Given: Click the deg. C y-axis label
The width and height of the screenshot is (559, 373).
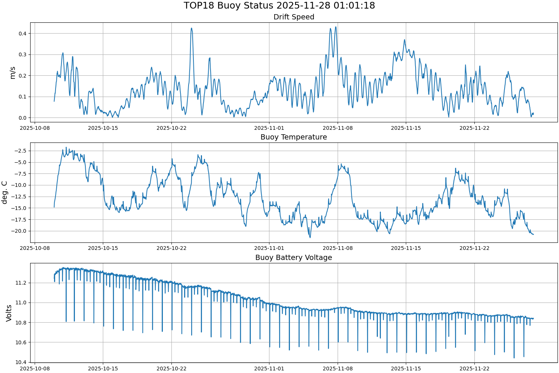Looking at the screenshot, I should point(4,192).
